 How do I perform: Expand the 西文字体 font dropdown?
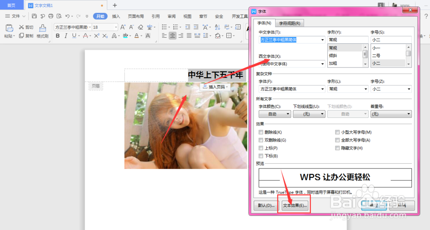coord(322,64)
